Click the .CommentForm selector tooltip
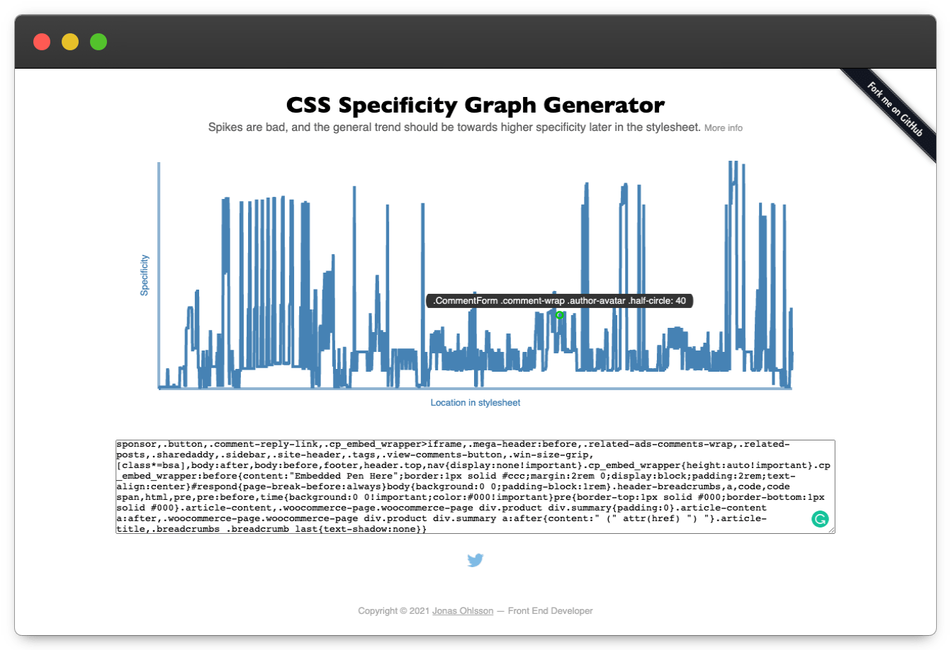The width and height of the screenshot is (951, 650). pos(559,301)
